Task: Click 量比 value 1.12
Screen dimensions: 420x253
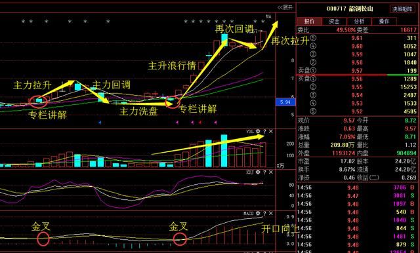Action: pyautogui.click(x=411, y=146)
